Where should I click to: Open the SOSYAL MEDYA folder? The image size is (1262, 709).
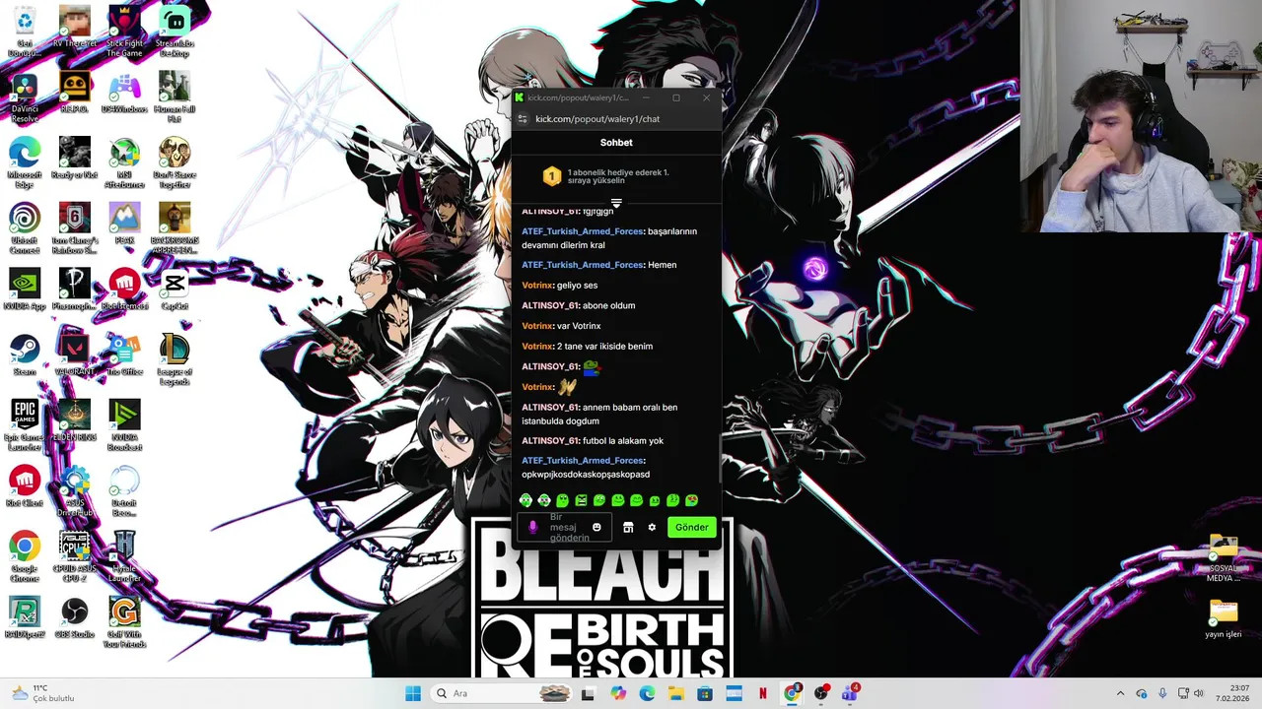click(1224, 558)
